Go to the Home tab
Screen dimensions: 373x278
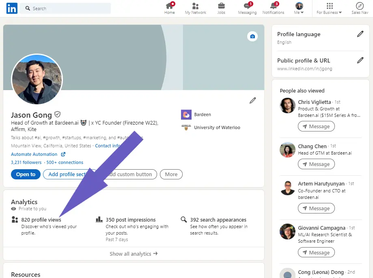(x=169, y=9)
